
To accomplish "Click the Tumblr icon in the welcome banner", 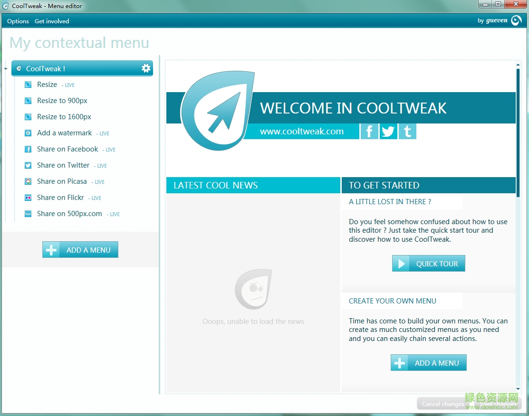I will pyautogui.click(x=407, y=131).
